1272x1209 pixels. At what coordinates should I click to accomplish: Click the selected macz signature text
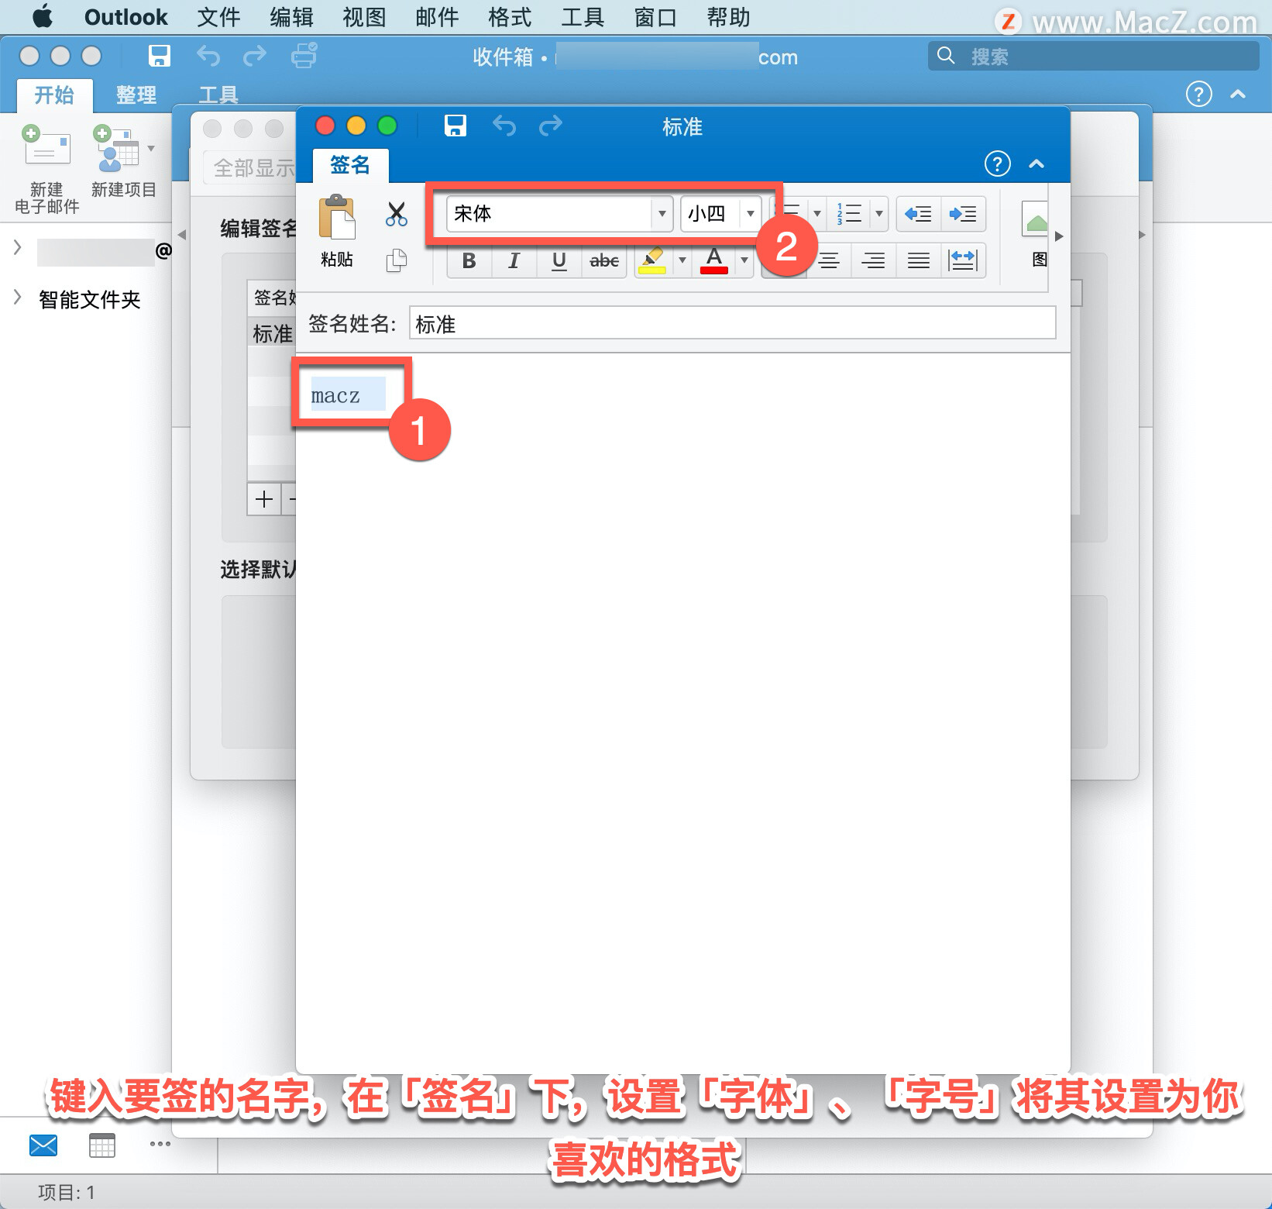[335, 396]
